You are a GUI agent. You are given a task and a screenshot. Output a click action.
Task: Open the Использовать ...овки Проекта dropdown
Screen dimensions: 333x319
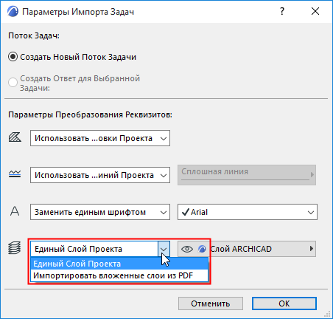pyautogui.click(x=100, y=138)
